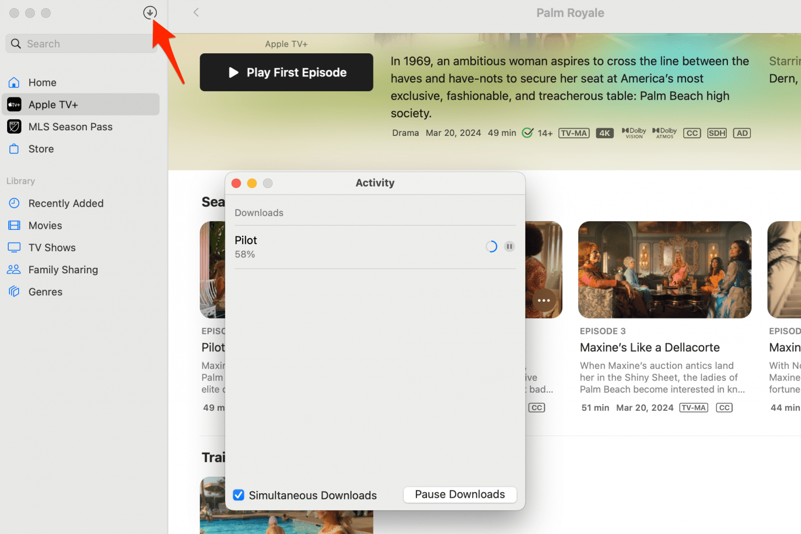The image size is (801, 534).
Task: Select the TV Shows library icon
Action: click(13, 247)
